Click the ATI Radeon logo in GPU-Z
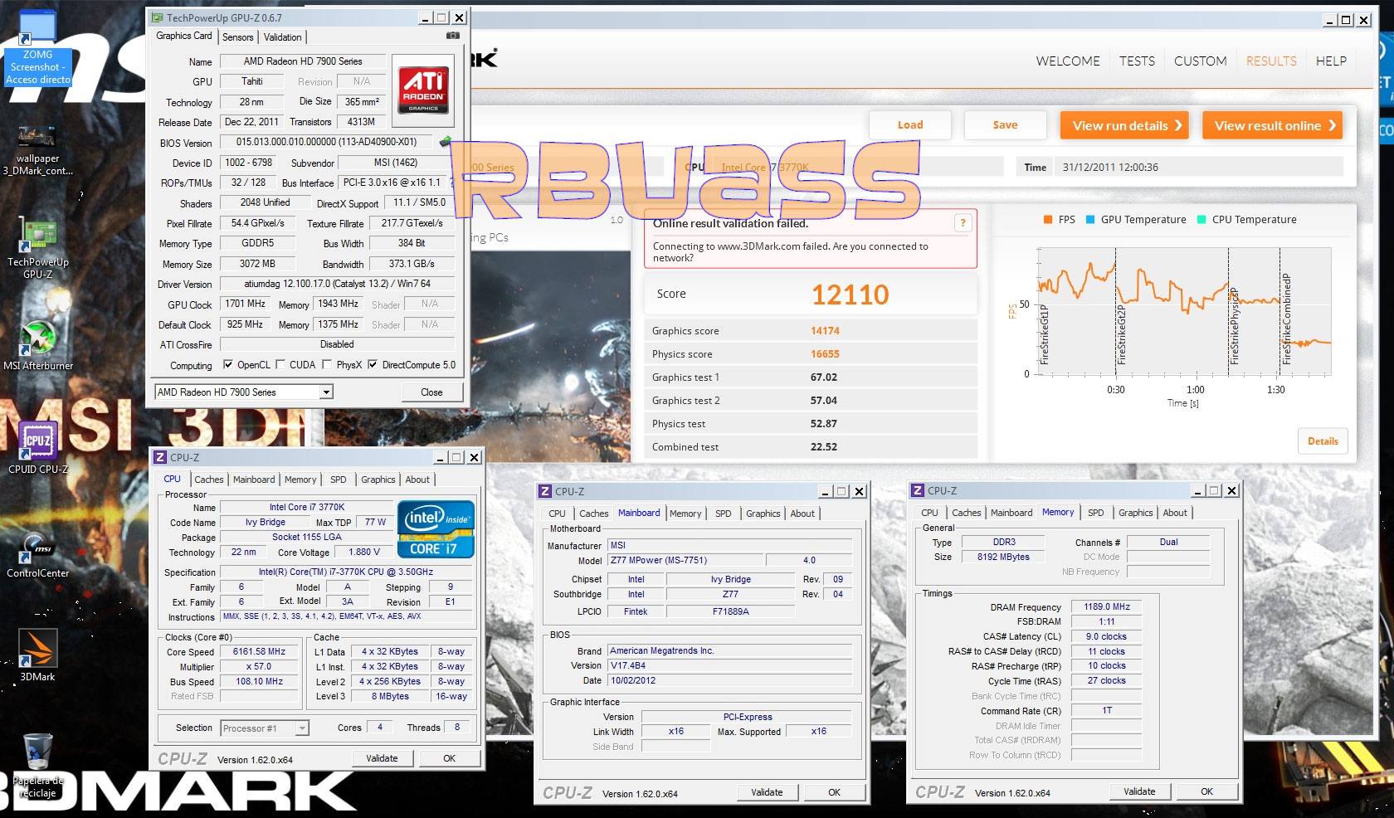 [423, 90]
